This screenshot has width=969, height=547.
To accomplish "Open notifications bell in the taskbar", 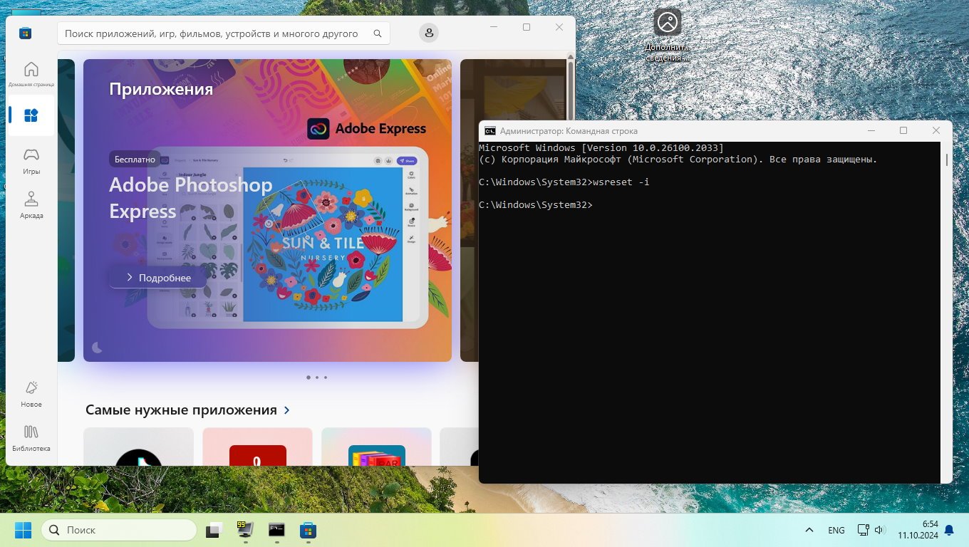I will click(949, 530).
